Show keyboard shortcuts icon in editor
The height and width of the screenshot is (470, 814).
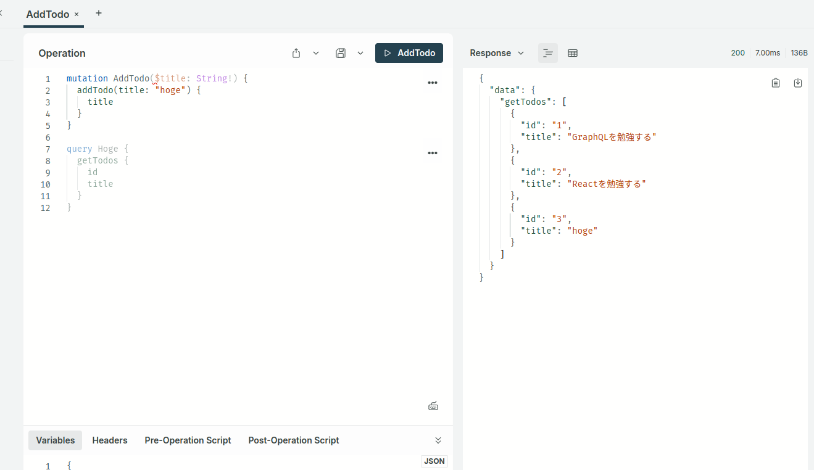click(433, 406)
